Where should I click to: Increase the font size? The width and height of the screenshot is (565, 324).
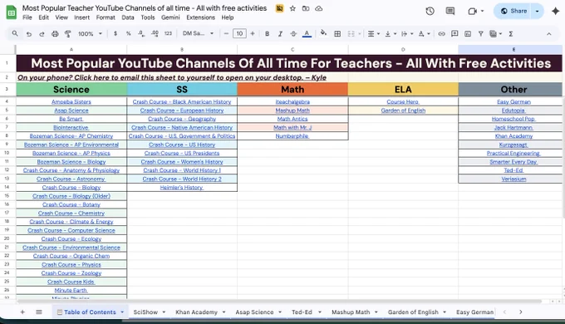pos(253,33)
